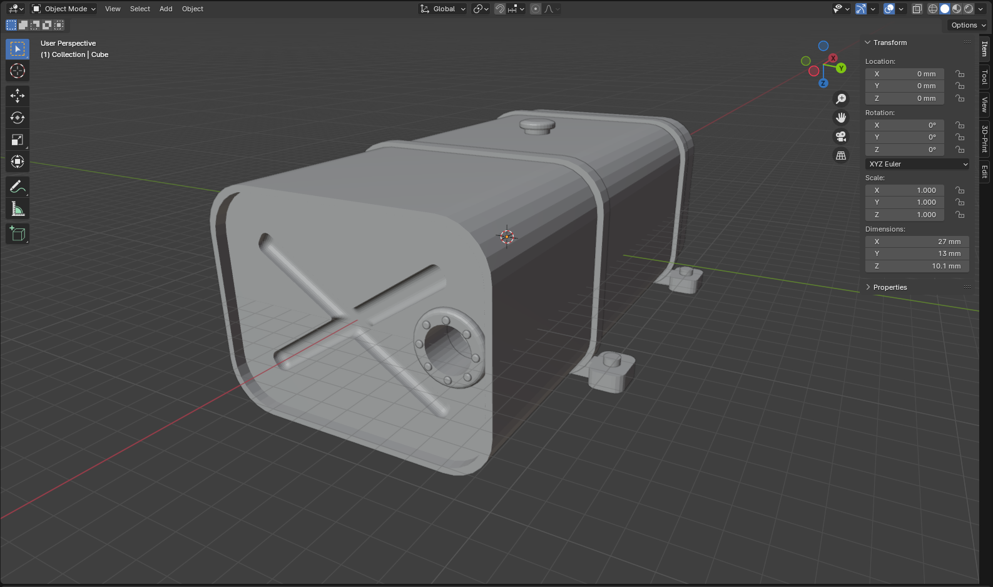Pick the Annotate pencil tool
Image resolution: width=993 pixels, height=587 pixels.
(x=18, y=186)
